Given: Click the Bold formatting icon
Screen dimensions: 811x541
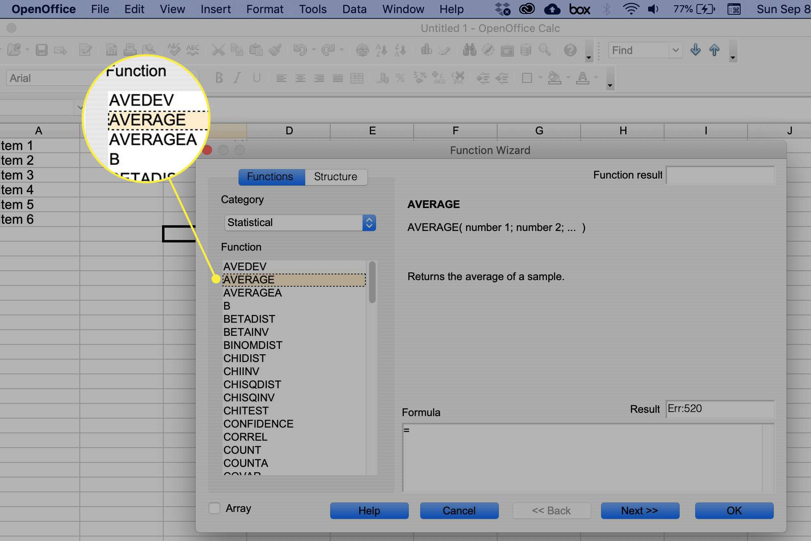Looking at the screenshot, I should pos(218,79).
